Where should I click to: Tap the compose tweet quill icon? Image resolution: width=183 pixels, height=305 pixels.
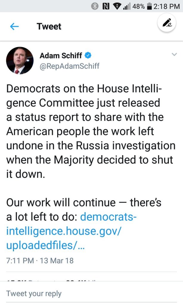click(167, 23)
